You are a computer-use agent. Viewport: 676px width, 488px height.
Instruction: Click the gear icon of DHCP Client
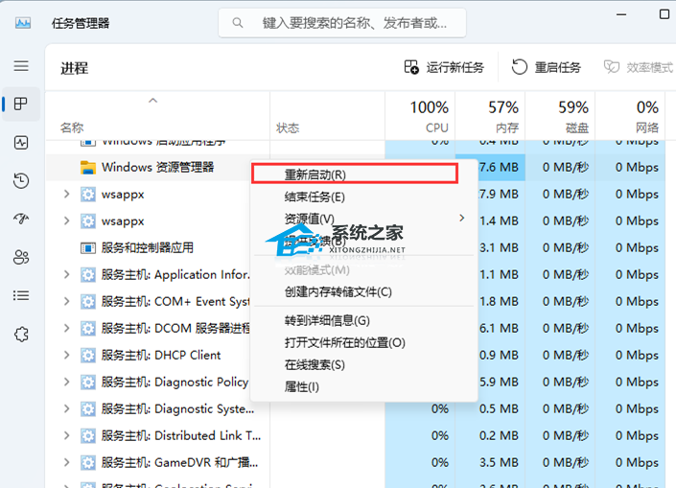[88, 356]
